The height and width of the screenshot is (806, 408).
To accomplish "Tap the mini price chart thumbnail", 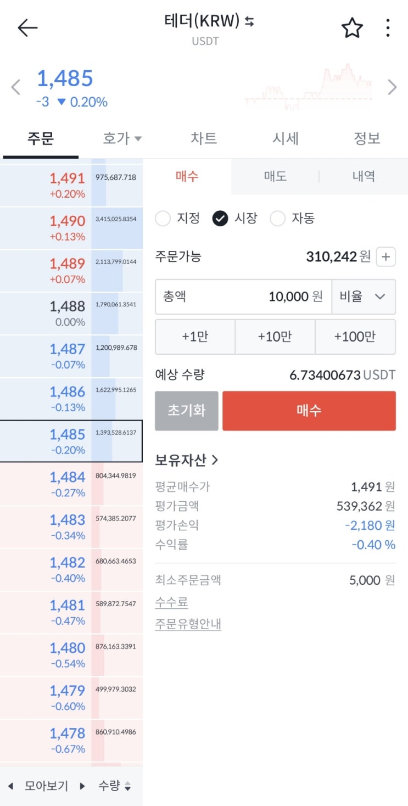I will coord(308,88).
